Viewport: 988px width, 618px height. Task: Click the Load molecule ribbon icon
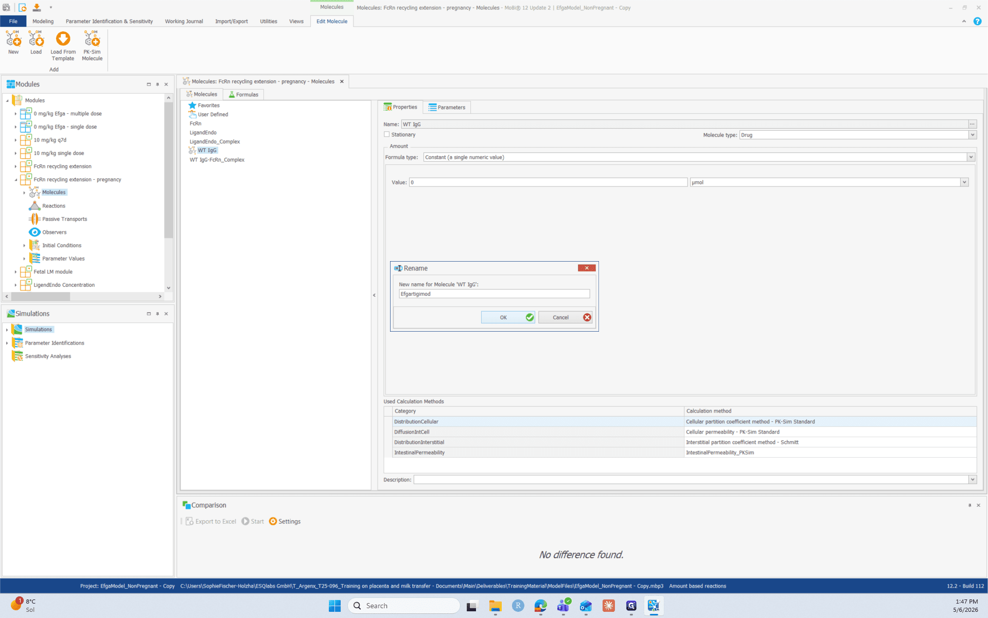(36, 39)
